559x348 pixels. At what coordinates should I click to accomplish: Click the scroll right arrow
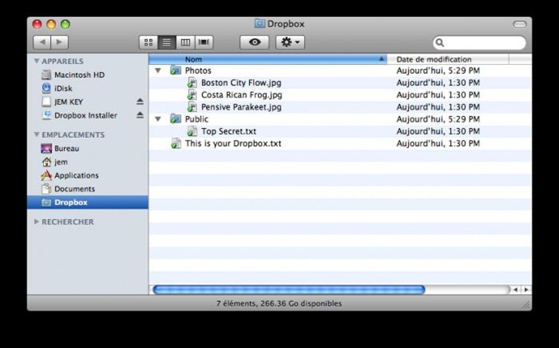pyautogui.click(x=526, y=290)
